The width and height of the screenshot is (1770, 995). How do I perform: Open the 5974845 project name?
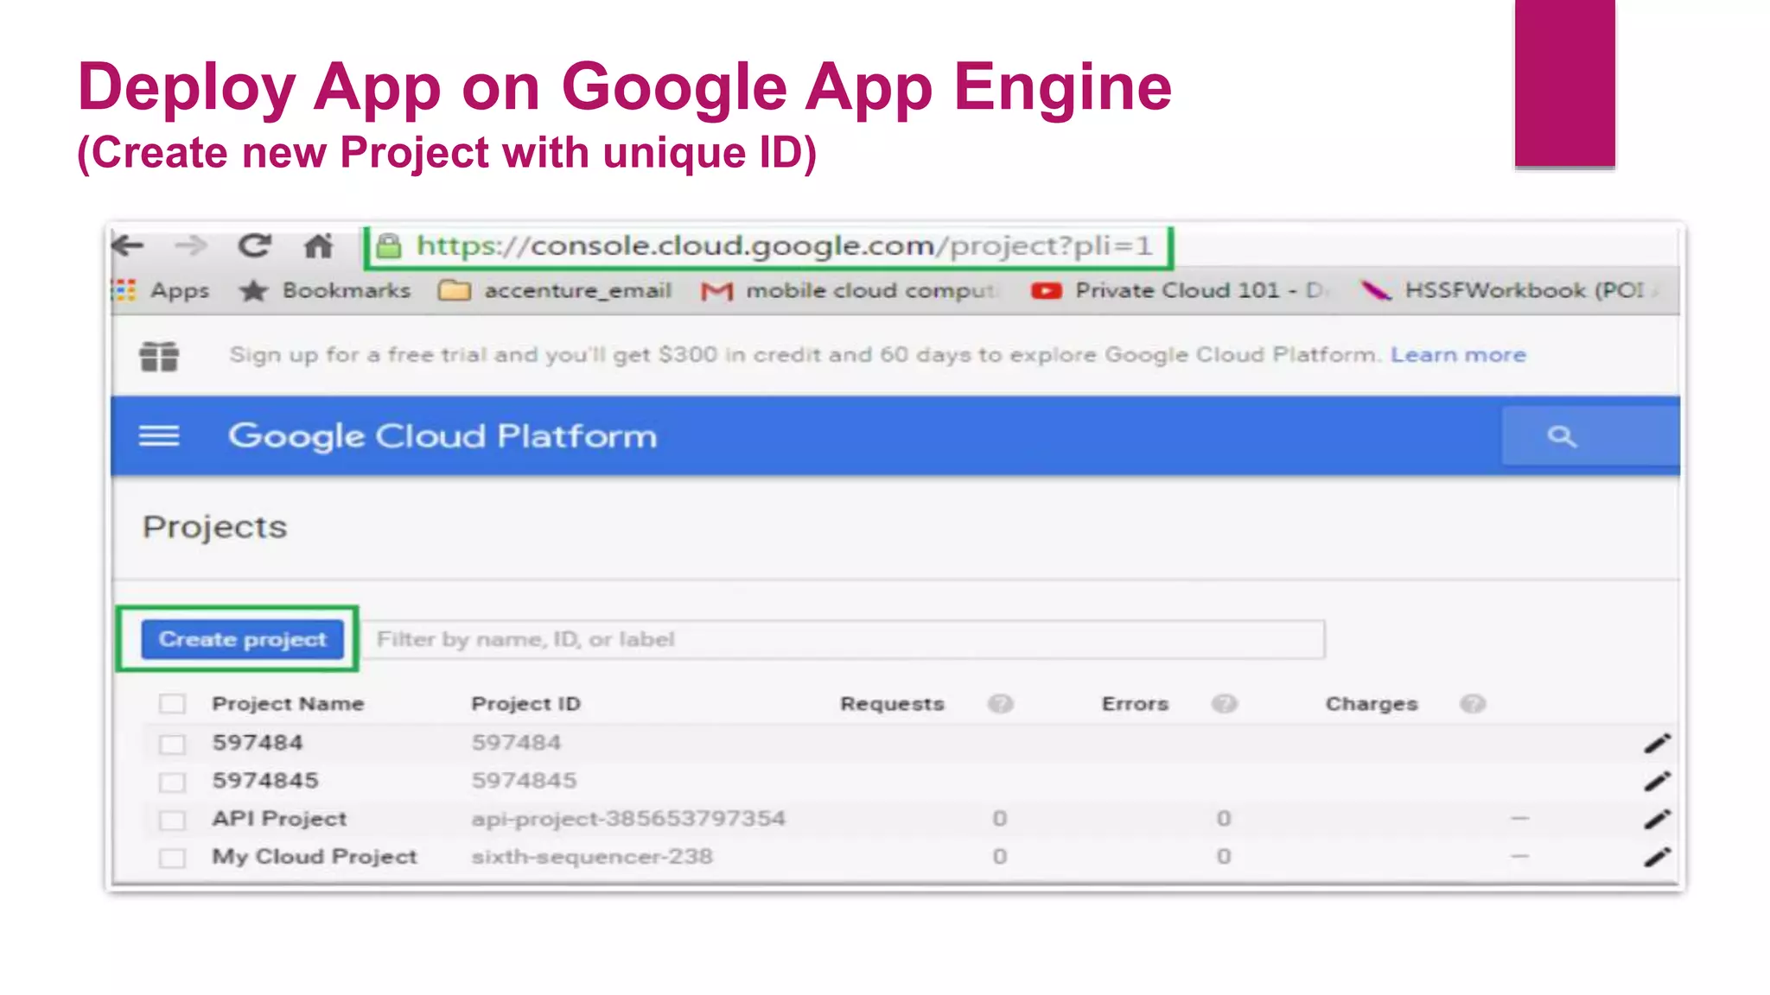[265, 781]
